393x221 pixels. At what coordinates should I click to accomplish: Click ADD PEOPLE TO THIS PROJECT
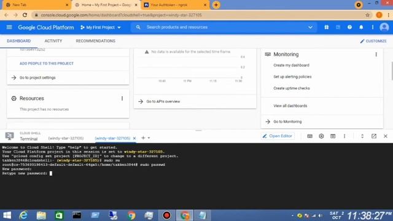pos(47,63)
